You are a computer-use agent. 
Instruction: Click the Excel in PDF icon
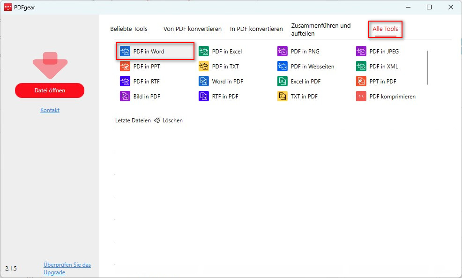pos(282,82)
